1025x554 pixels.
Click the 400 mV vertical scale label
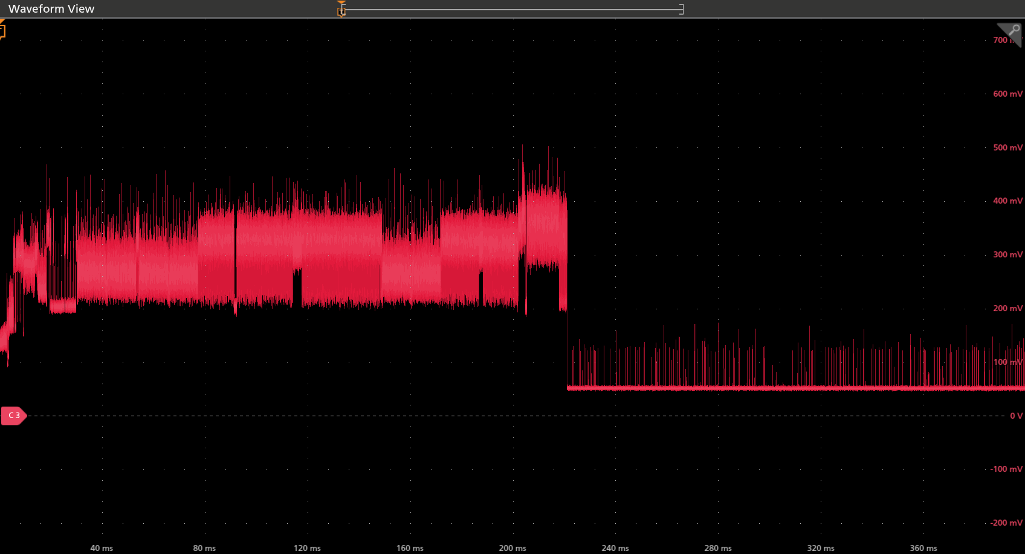[1007, 201]
